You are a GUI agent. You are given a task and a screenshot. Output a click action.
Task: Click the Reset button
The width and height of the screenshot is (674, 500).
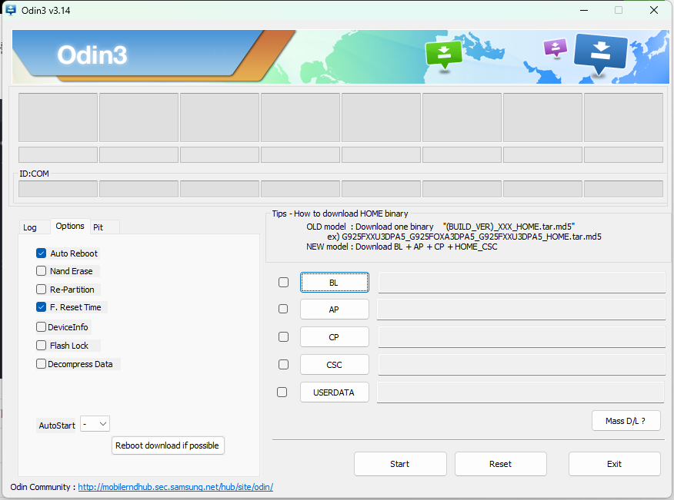pyautogui.click(x=501, y=464)
